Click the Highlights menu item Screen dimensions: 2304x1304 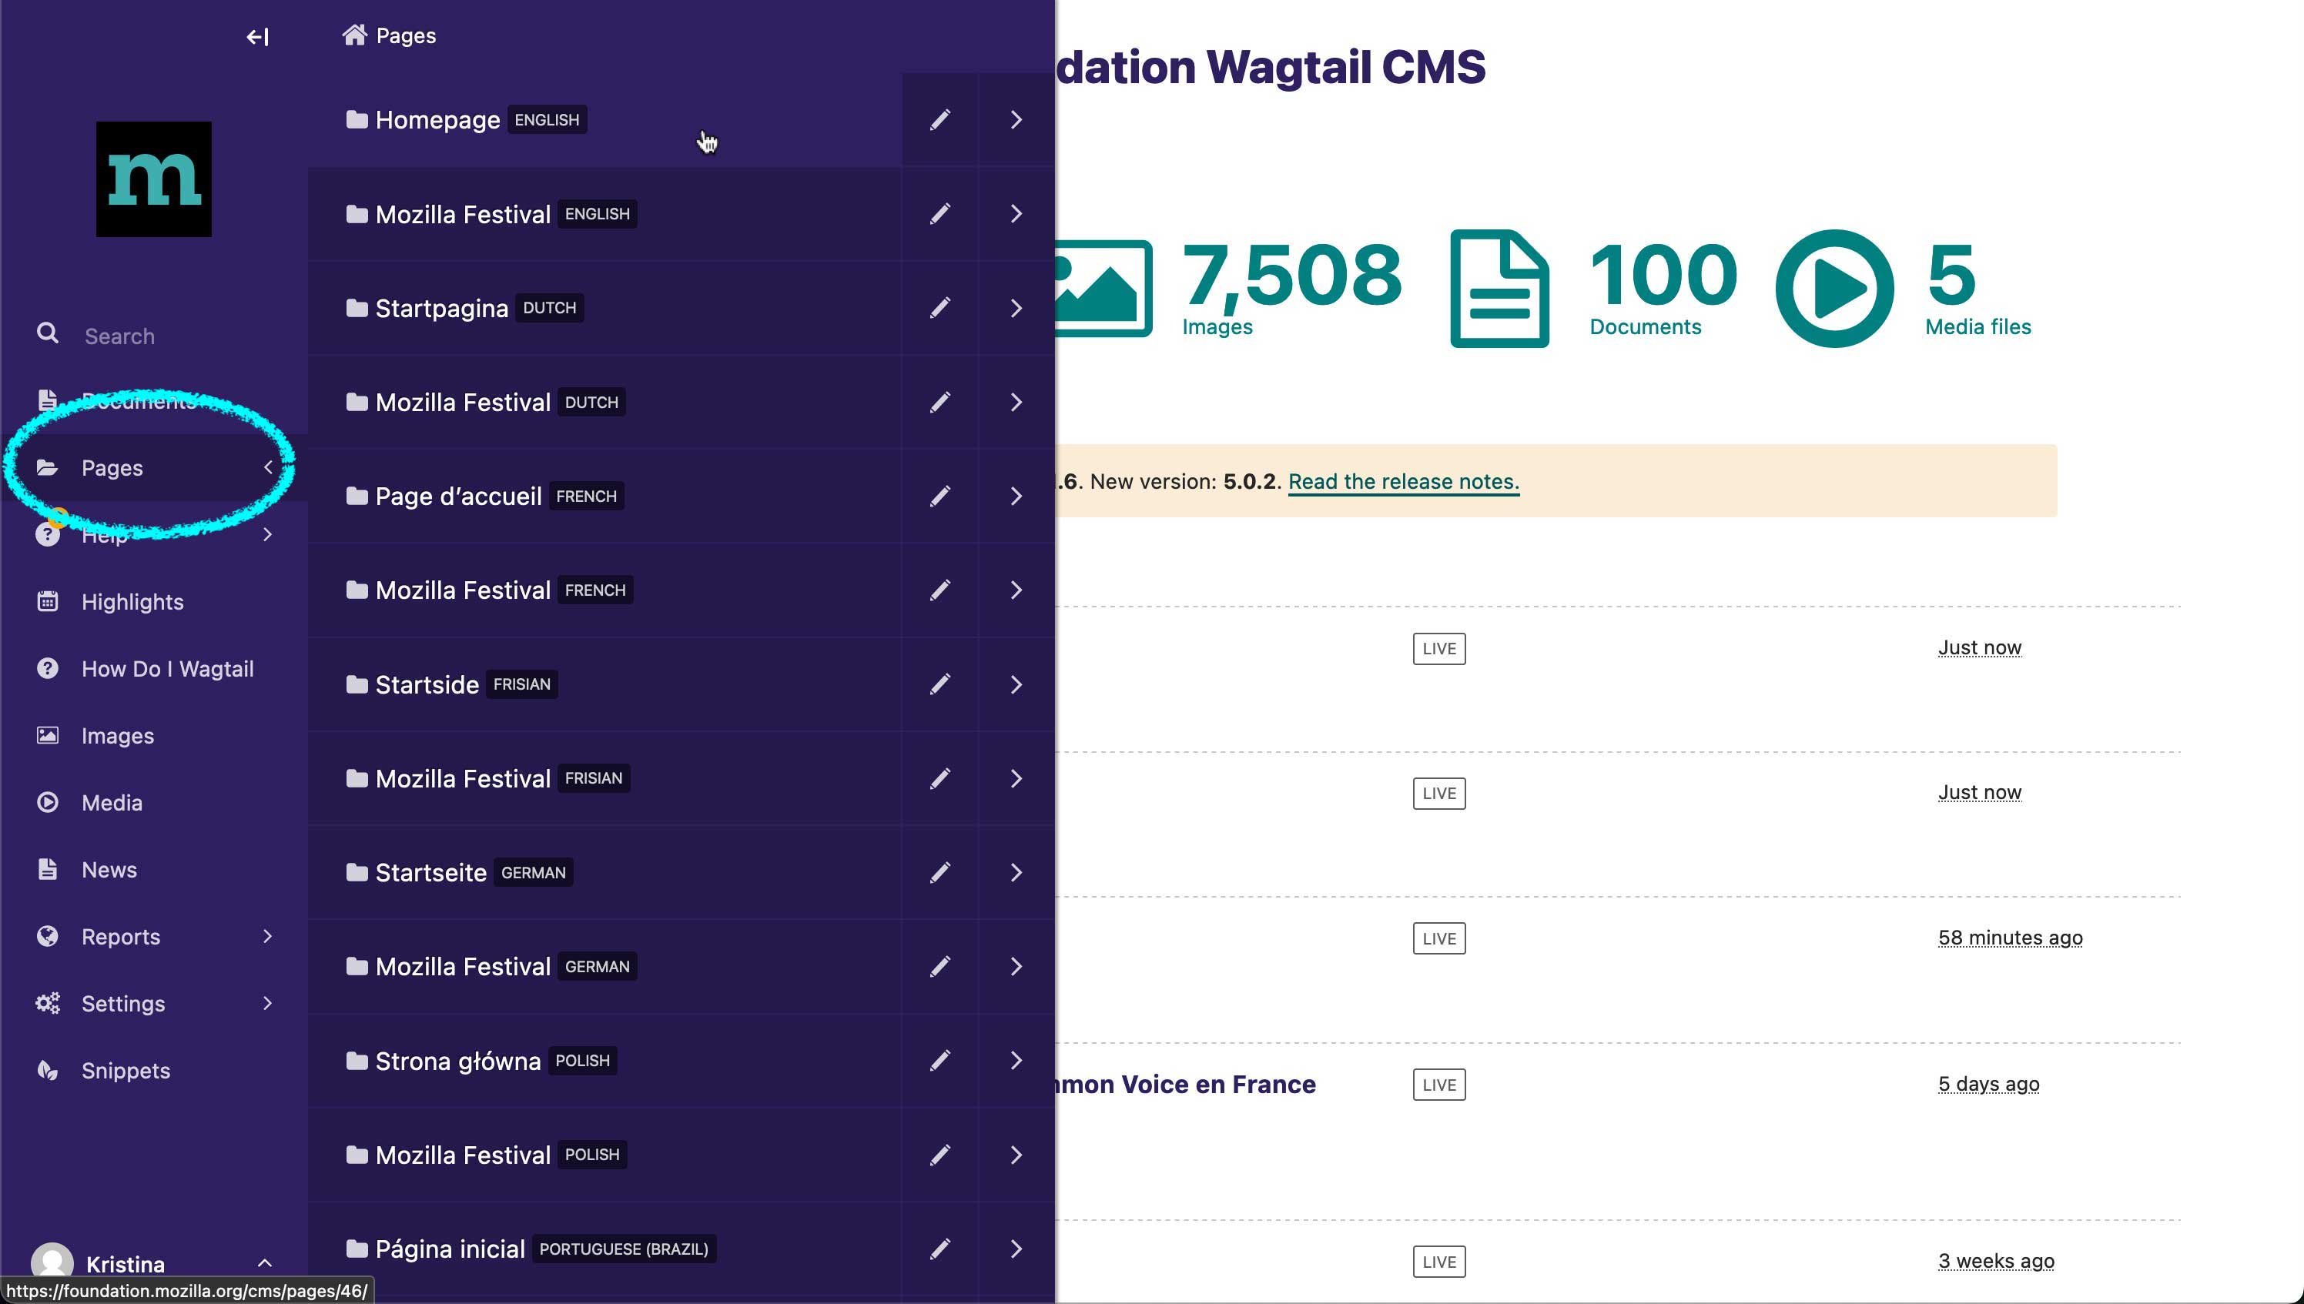[133, 600]
